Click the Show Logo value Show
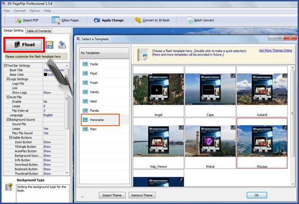Image resolution: width=299 pixels, height=204 pixels. 47,93
